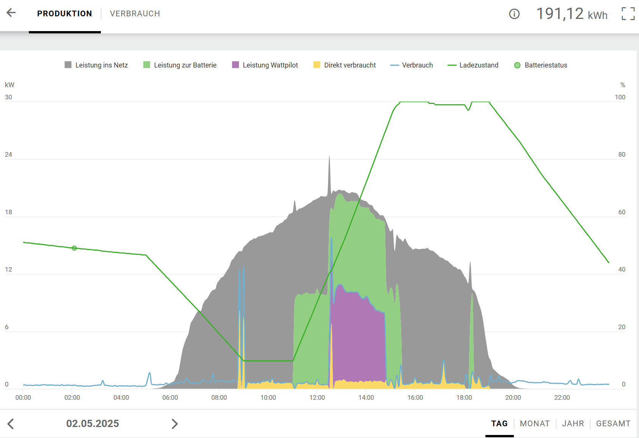Toggle Leistung Wattpilot legend entry
639x438 pixels.
coord(265,65)
